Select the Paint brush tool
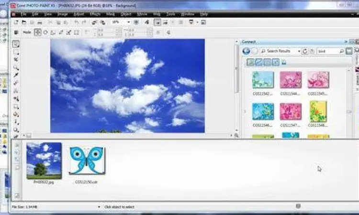 pyautogui.click(x=16, y=122)
